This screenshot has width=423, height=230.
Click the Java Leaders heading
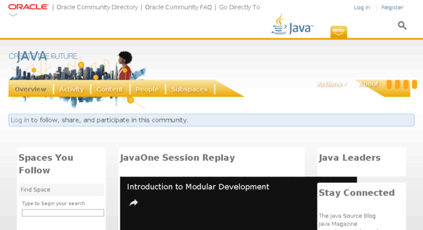[x=350, y=158]
